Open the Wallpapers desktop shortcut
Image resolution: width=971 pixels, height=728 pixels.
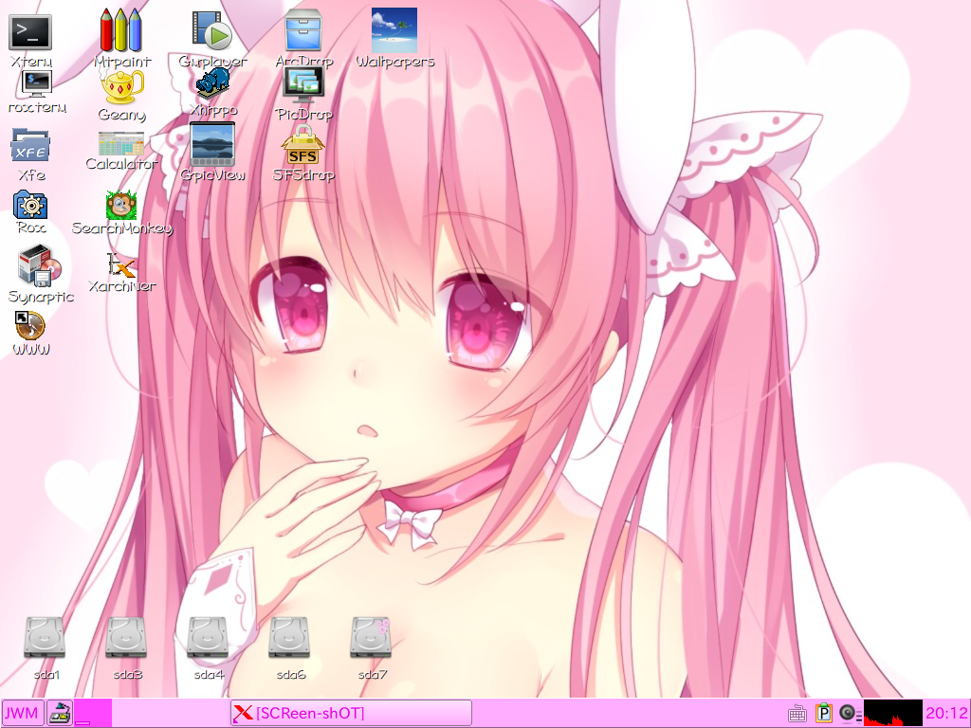[x=394, y=30]
